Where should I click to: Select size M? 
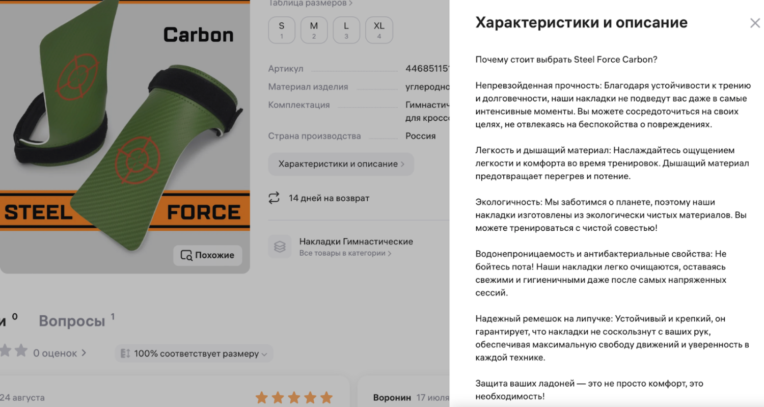(x=314, y=30)
